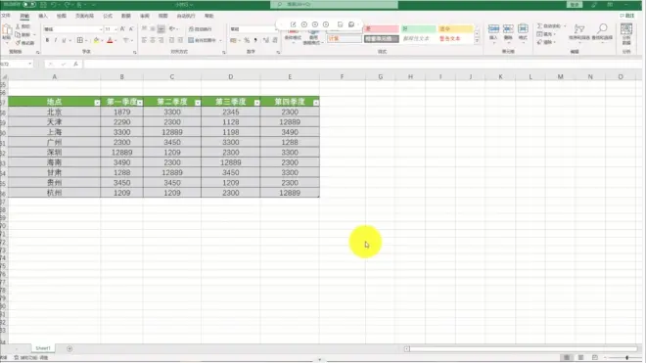Viewport: 646px width, 363px height.
Task: Switch to the 插入 (Insert) tab
Action: point(43,16)
